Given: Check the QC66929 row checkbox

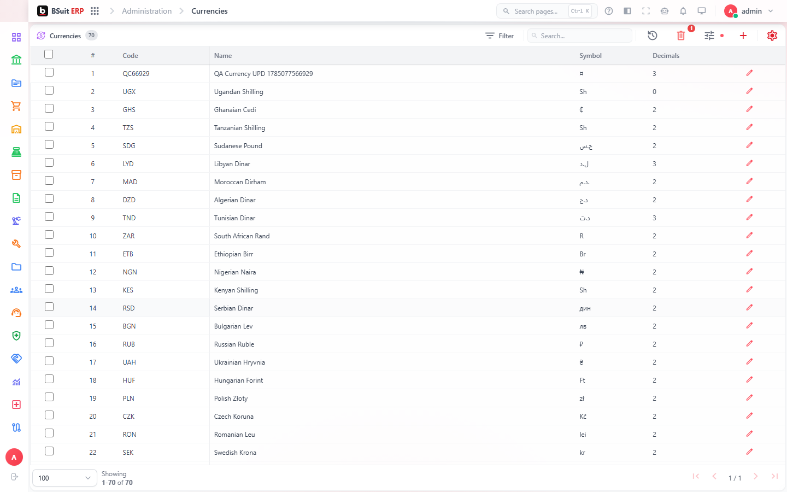Looking at the screenshot, I should click(x=49, y=72).
